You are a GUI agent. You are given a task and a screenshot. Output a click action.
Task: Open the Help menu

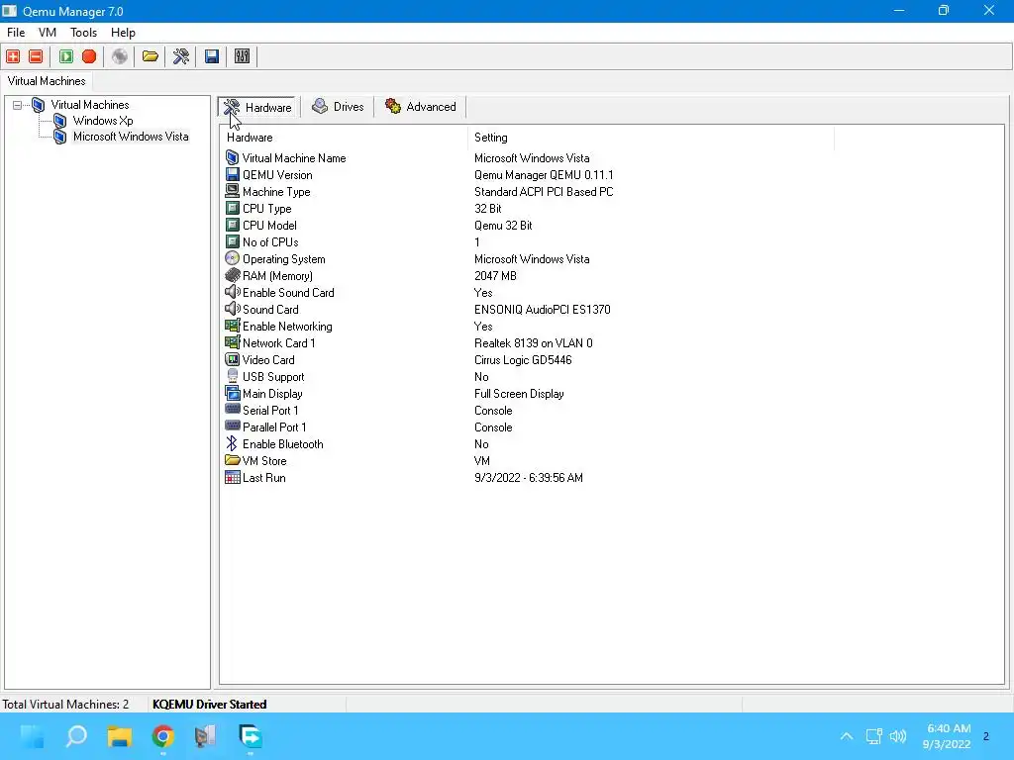point(123,33)
